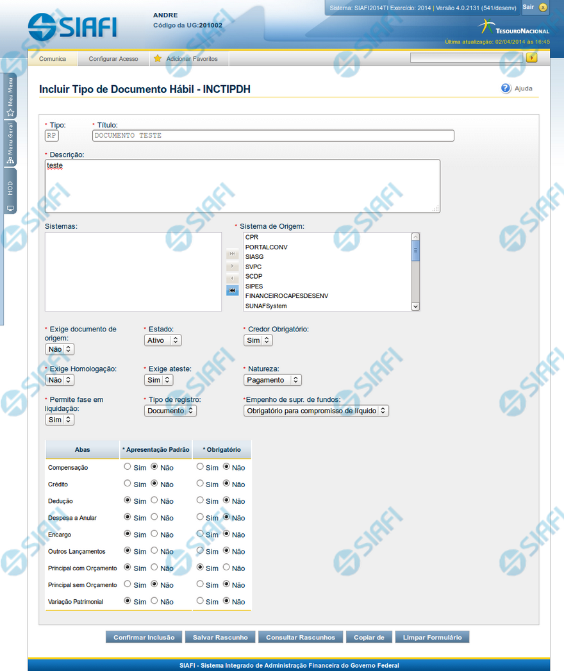Open the HOD side panel
The width and height of the screenshot is (564, 671).
[x=10, y=192]
